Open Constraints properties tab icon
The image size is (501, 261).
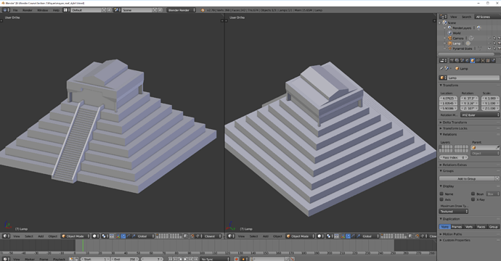click(477, 60)
